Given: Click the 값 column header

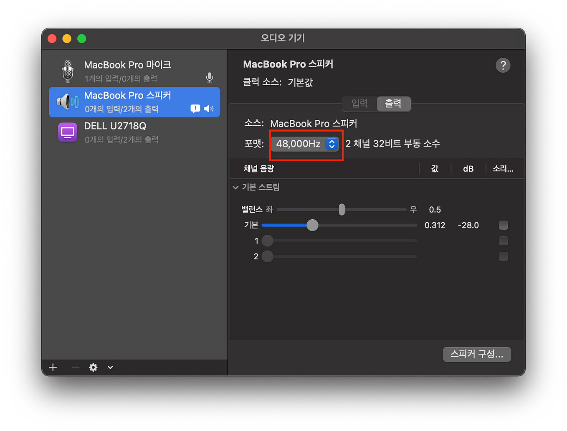Looking at the screenshot, I should tap(435, 169).
